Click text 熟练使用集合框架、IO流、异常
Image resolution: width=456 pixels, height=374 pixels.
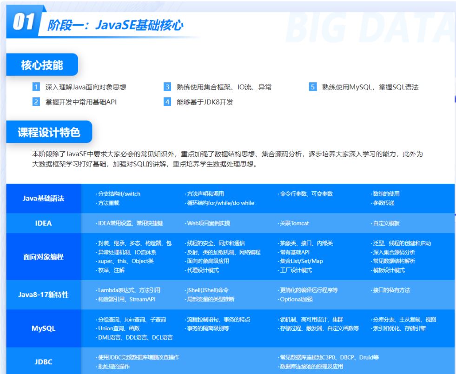(224, 87)
